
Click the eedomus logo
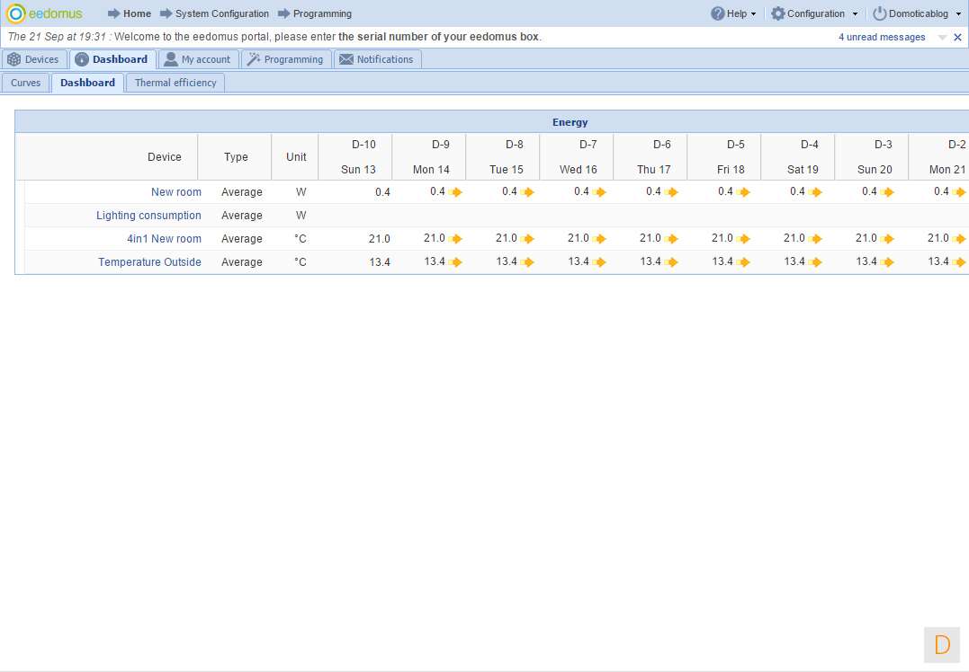[44, 13]
